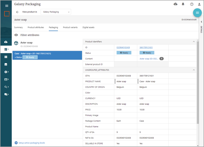Collapse the UNGROUPED_ATTRIBUTES section

coord(194,70)
